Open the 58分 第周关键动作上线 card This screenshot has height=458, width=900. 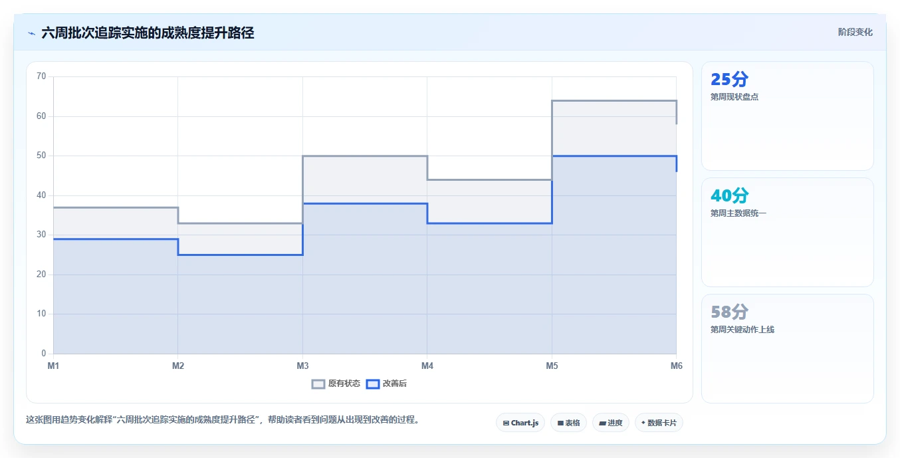(x=787, y=348)
